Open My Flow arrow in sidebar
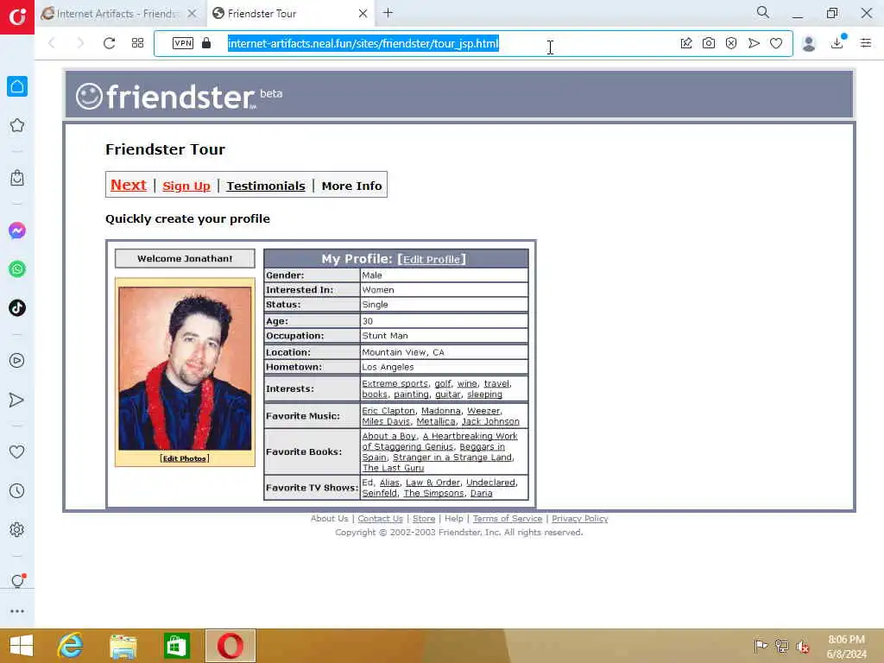Screen dimensions: 884x663 17,400
